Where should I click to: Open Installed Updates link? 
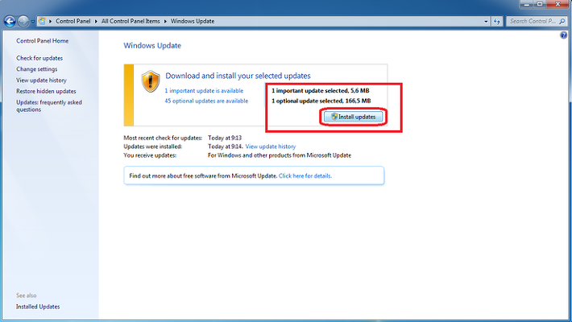coord(38,307)
